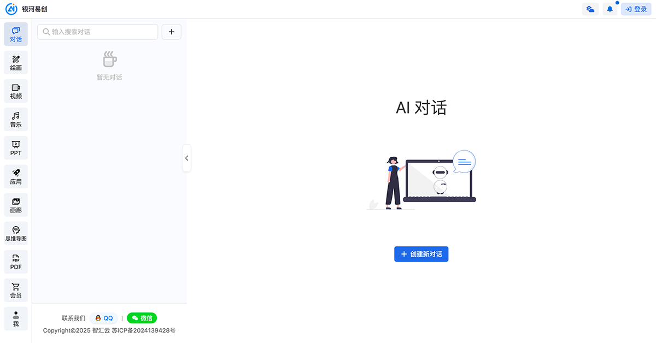The height and width of the screenshot is (343, 656).
Task: Open the PPT generator from the sidebar
Action: point(16,147)
